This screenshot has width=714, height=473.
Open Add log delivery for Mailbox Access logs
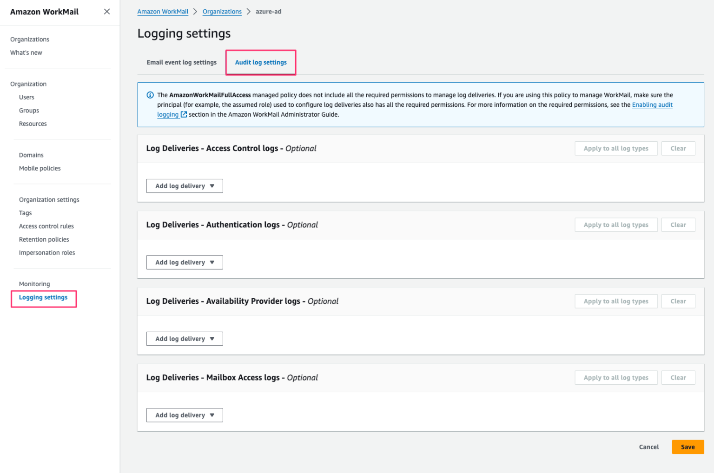tap(184, 415)
